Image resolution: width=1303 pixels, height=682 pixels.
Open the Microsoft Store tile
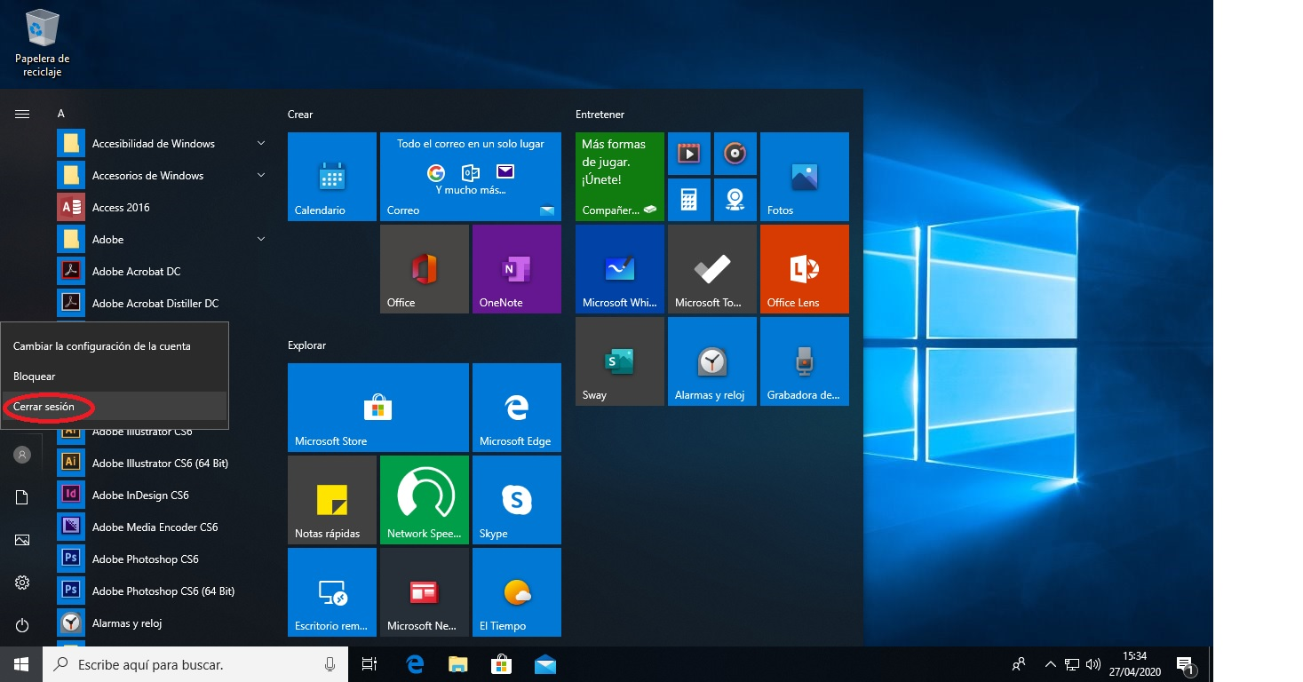point(377,408)
